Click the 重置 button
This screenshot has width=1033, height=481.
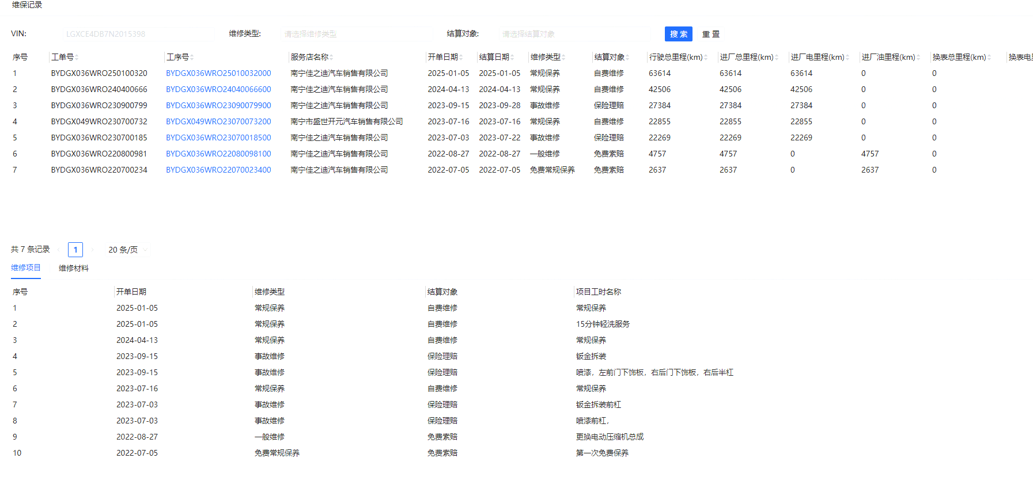[x=711, y=34]
